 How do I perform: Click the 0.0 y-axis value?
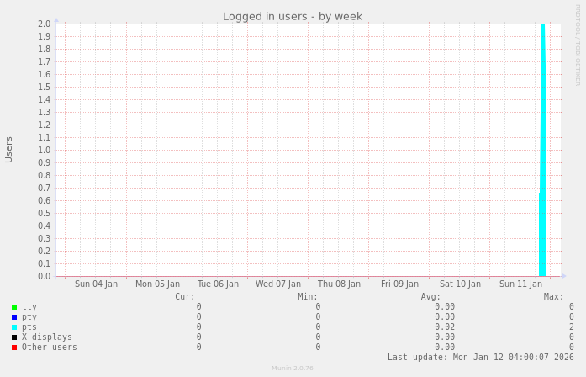(x=44, y=276)
